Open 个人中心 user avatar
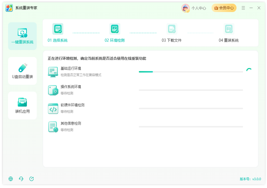The height and width of the screenshot is (188, 267). pyautogui.click(x=185, y=8)
